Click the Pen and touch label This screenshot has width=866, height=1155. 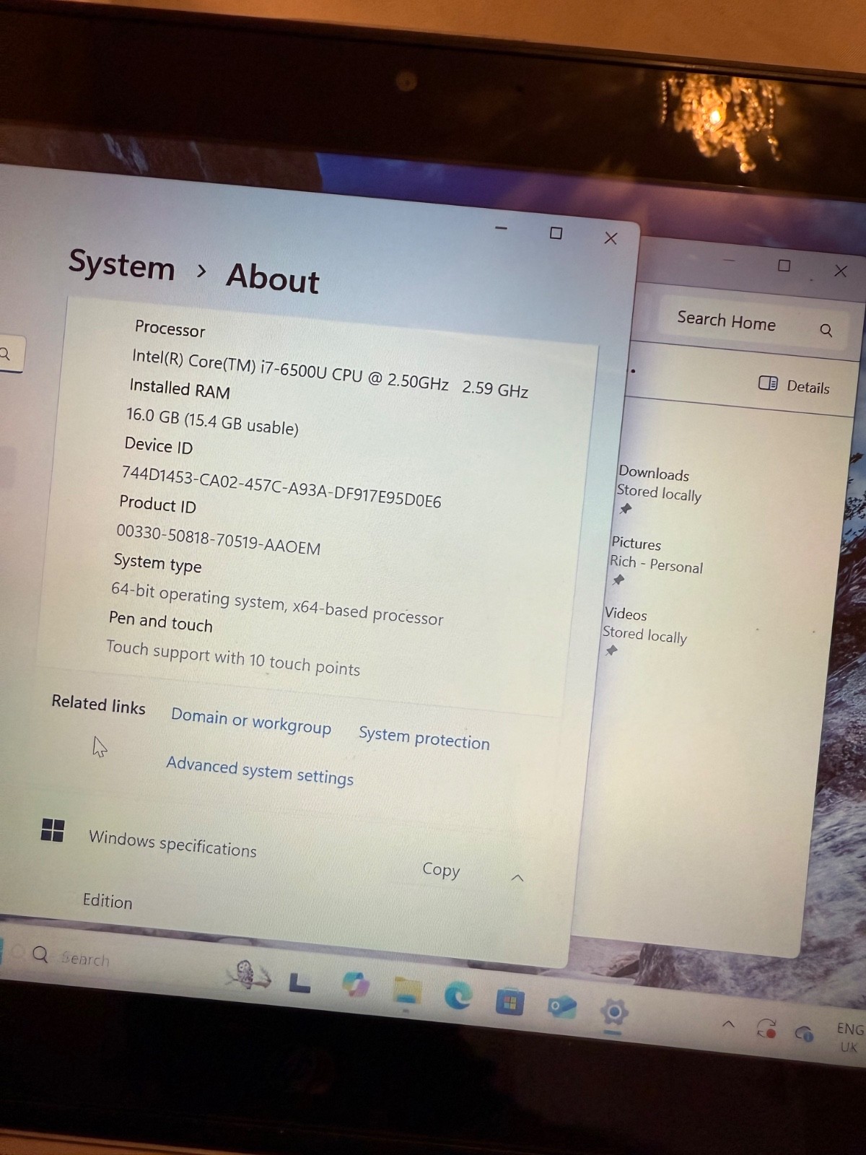coord(160,622)
